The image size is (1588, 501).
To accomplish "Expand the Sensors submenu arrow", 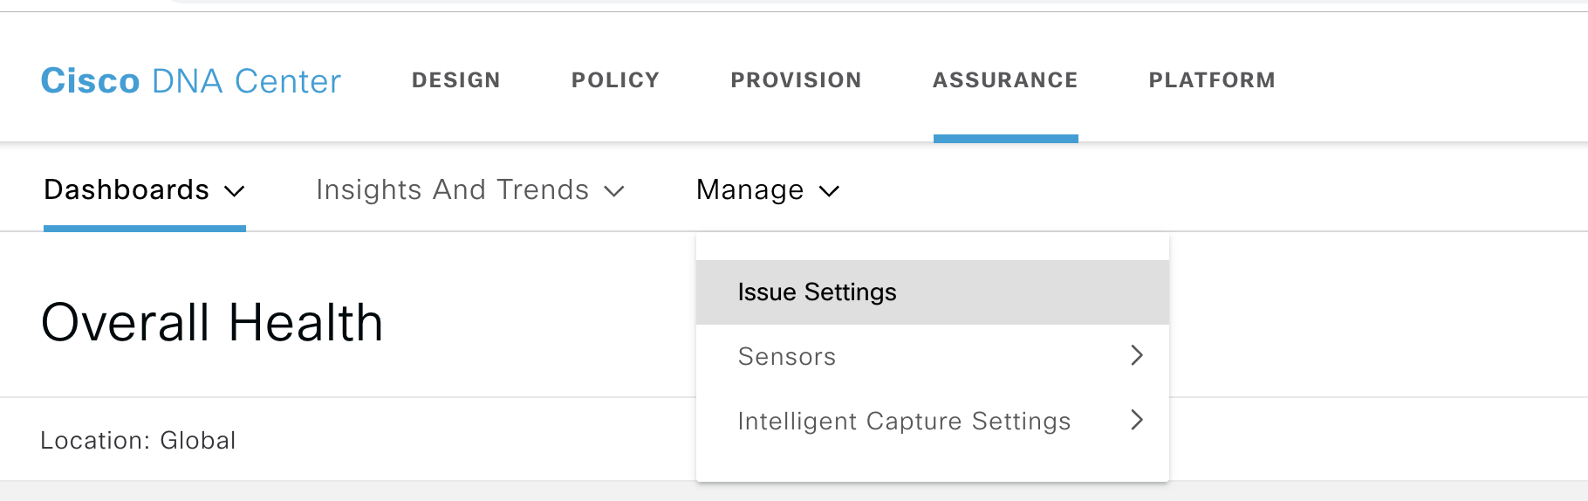I will pos(1136,355).
